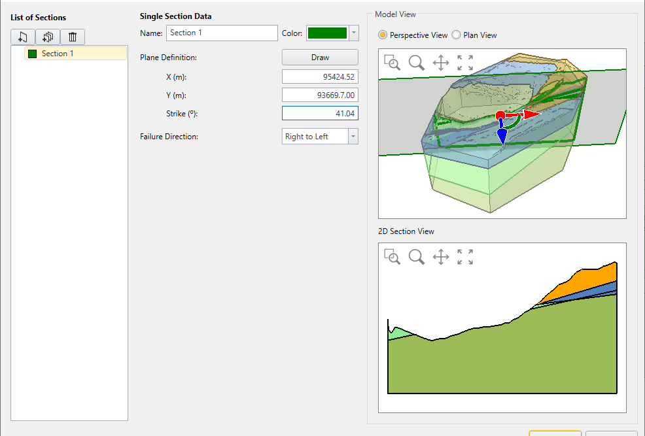Select Plan View radio button
Screen dimensions: 645x436
pos(456,35)
